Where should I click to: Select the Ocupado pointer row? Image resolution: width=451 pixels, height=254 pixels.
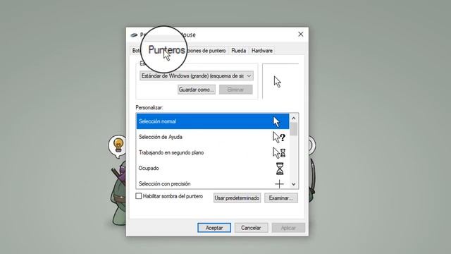213,168
